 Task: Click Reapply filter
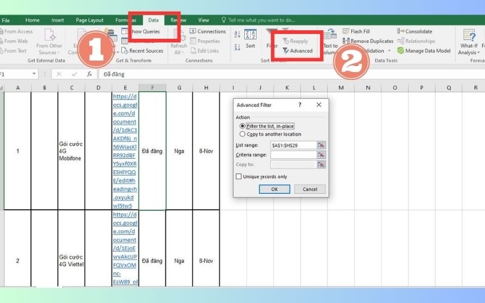click(x=295, y=41)
